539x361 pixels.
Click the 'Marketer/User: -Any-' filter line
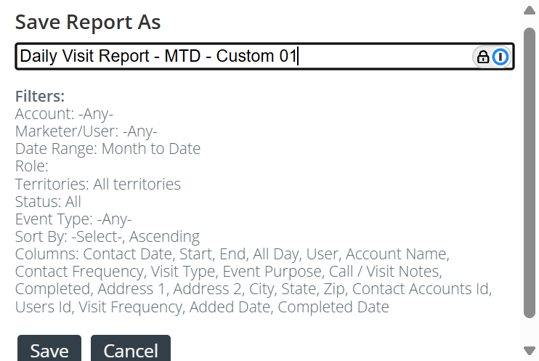click(x=86, y=131)
